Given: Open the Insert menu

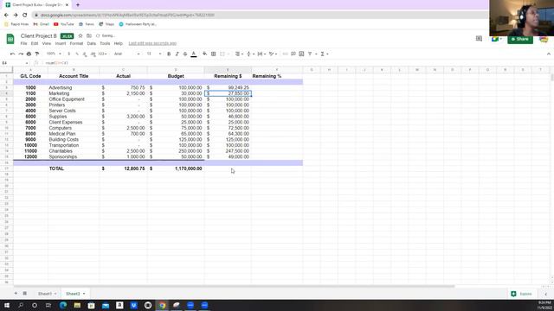Looking at the screenshot, I should (x=61, y=43).
